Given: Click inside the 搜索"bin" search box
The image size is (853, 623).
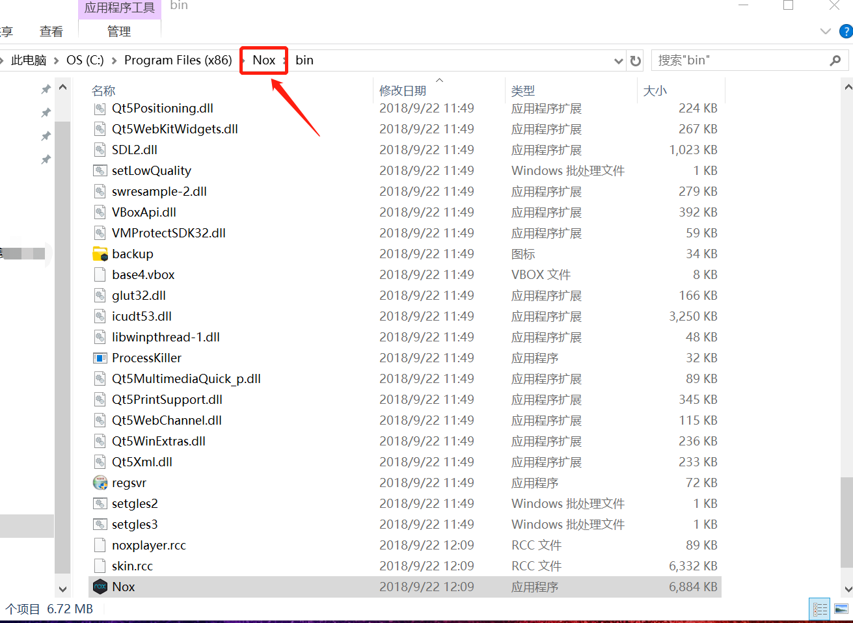Looking at the screenshot, I should (x=716, y=60).
